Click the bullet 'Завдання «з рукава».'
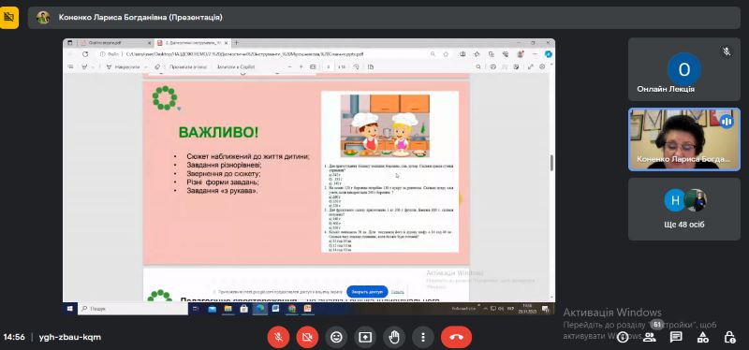Viewport: 749px width, 350px height. pyautogui.click(x=222, y=191)
